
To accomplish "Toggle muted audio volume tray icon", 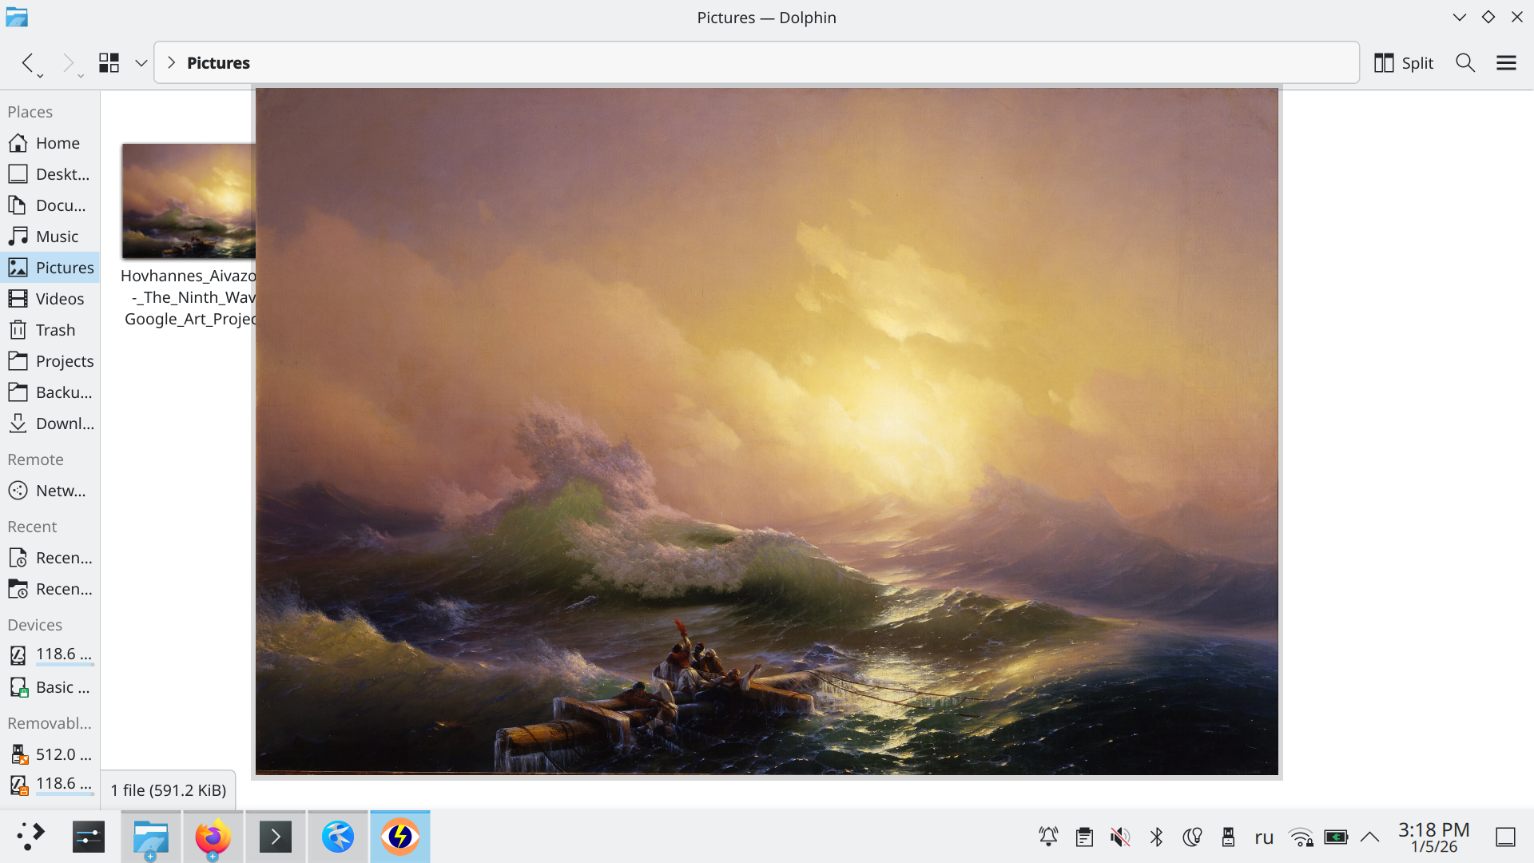I will tap(1120, 837).
